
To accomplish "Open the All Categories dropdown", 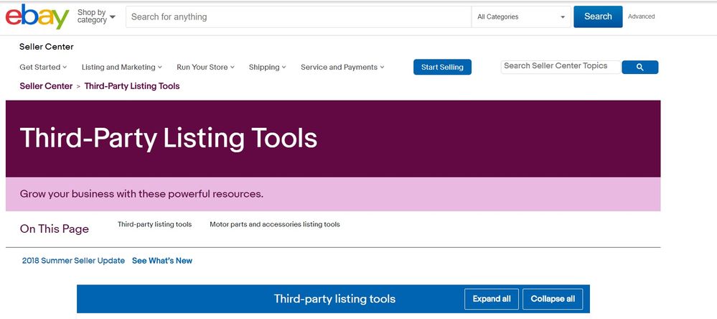I will [x=521, y=17].
